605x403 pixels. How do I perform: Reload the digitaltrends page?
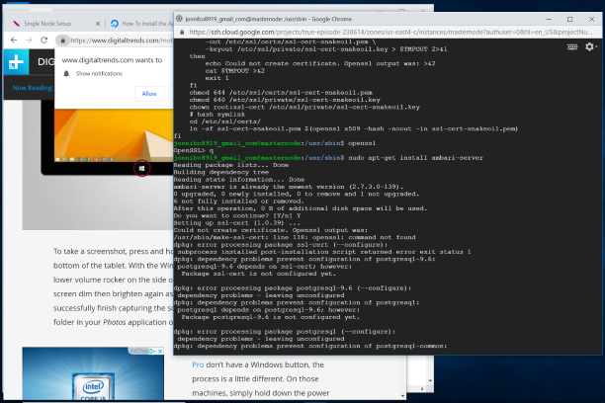click(43, 40)
